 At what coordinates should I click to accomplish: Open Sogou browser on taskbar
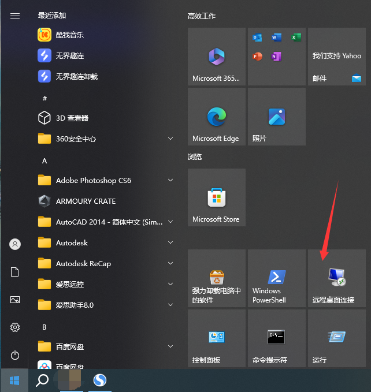tap(100, 380)
